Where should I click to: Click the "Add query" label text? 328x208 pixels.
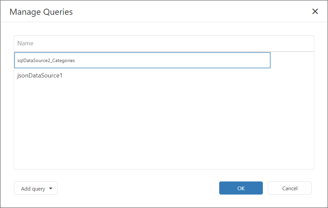[33, 189]
